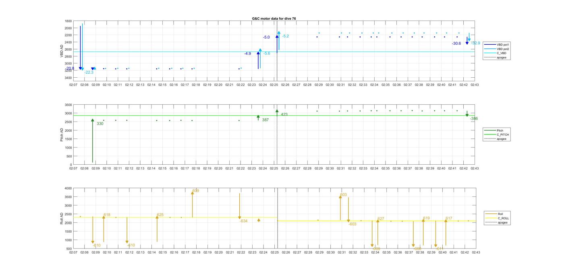Click the 'Pitch AD' y-axis label

coord(62,135)
